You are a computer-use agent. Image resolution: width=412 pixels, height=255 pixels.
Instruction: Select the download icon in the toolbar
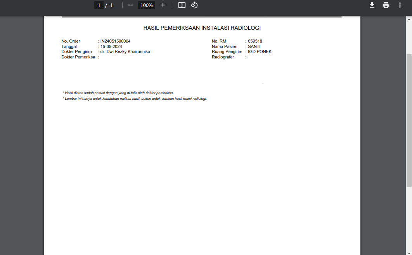372,5
